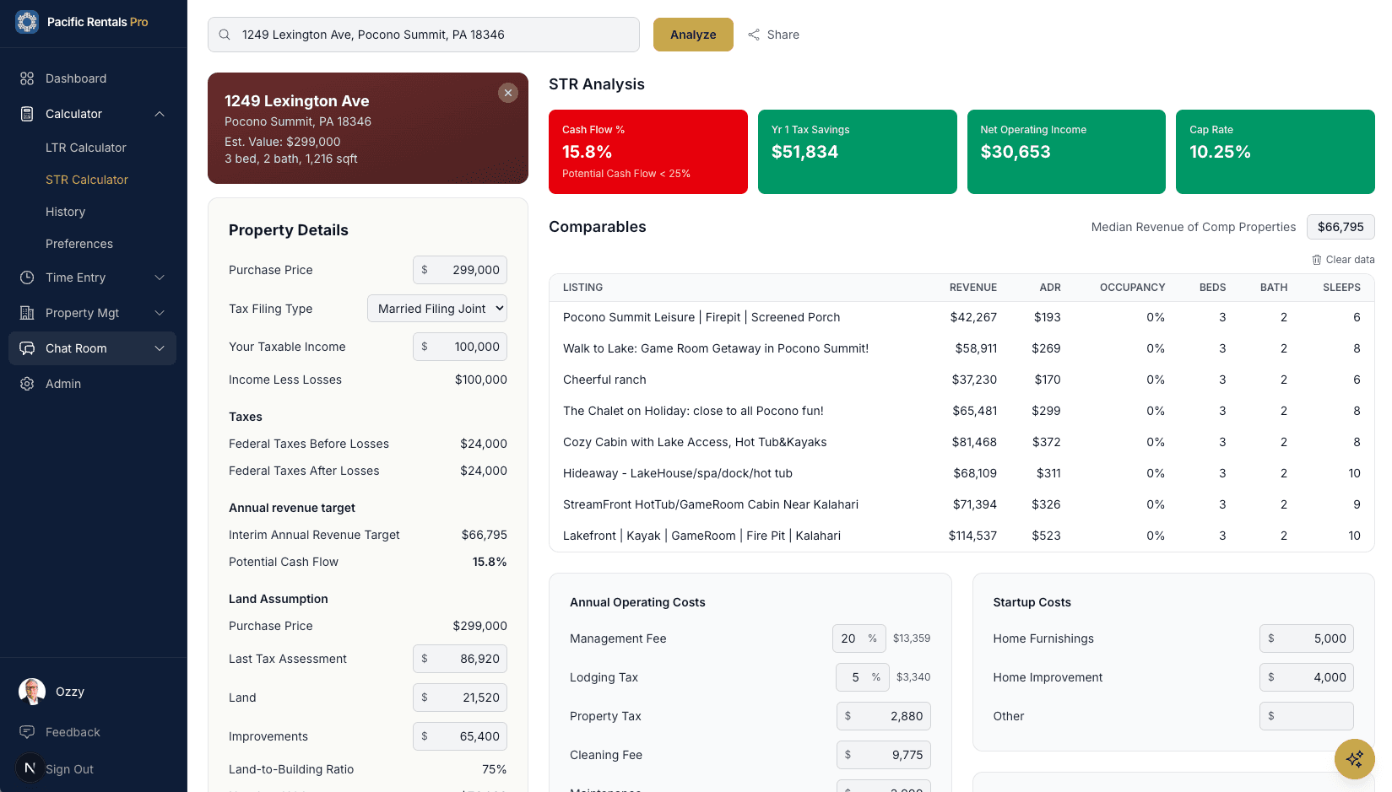This screenshot has width=1392, height=792.
Task: Click the Admin gear icon
Action: pos(27,384)
